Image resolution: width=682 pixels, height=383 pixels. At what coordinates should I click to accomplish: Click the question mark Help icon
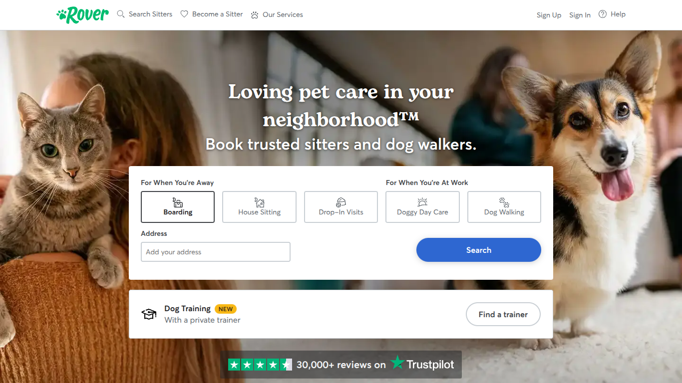coord(603,14)
